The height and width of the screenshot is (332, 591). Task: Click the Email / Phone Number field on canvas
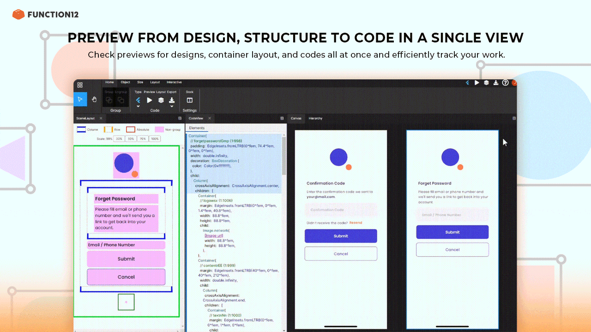tap(452, 215)
